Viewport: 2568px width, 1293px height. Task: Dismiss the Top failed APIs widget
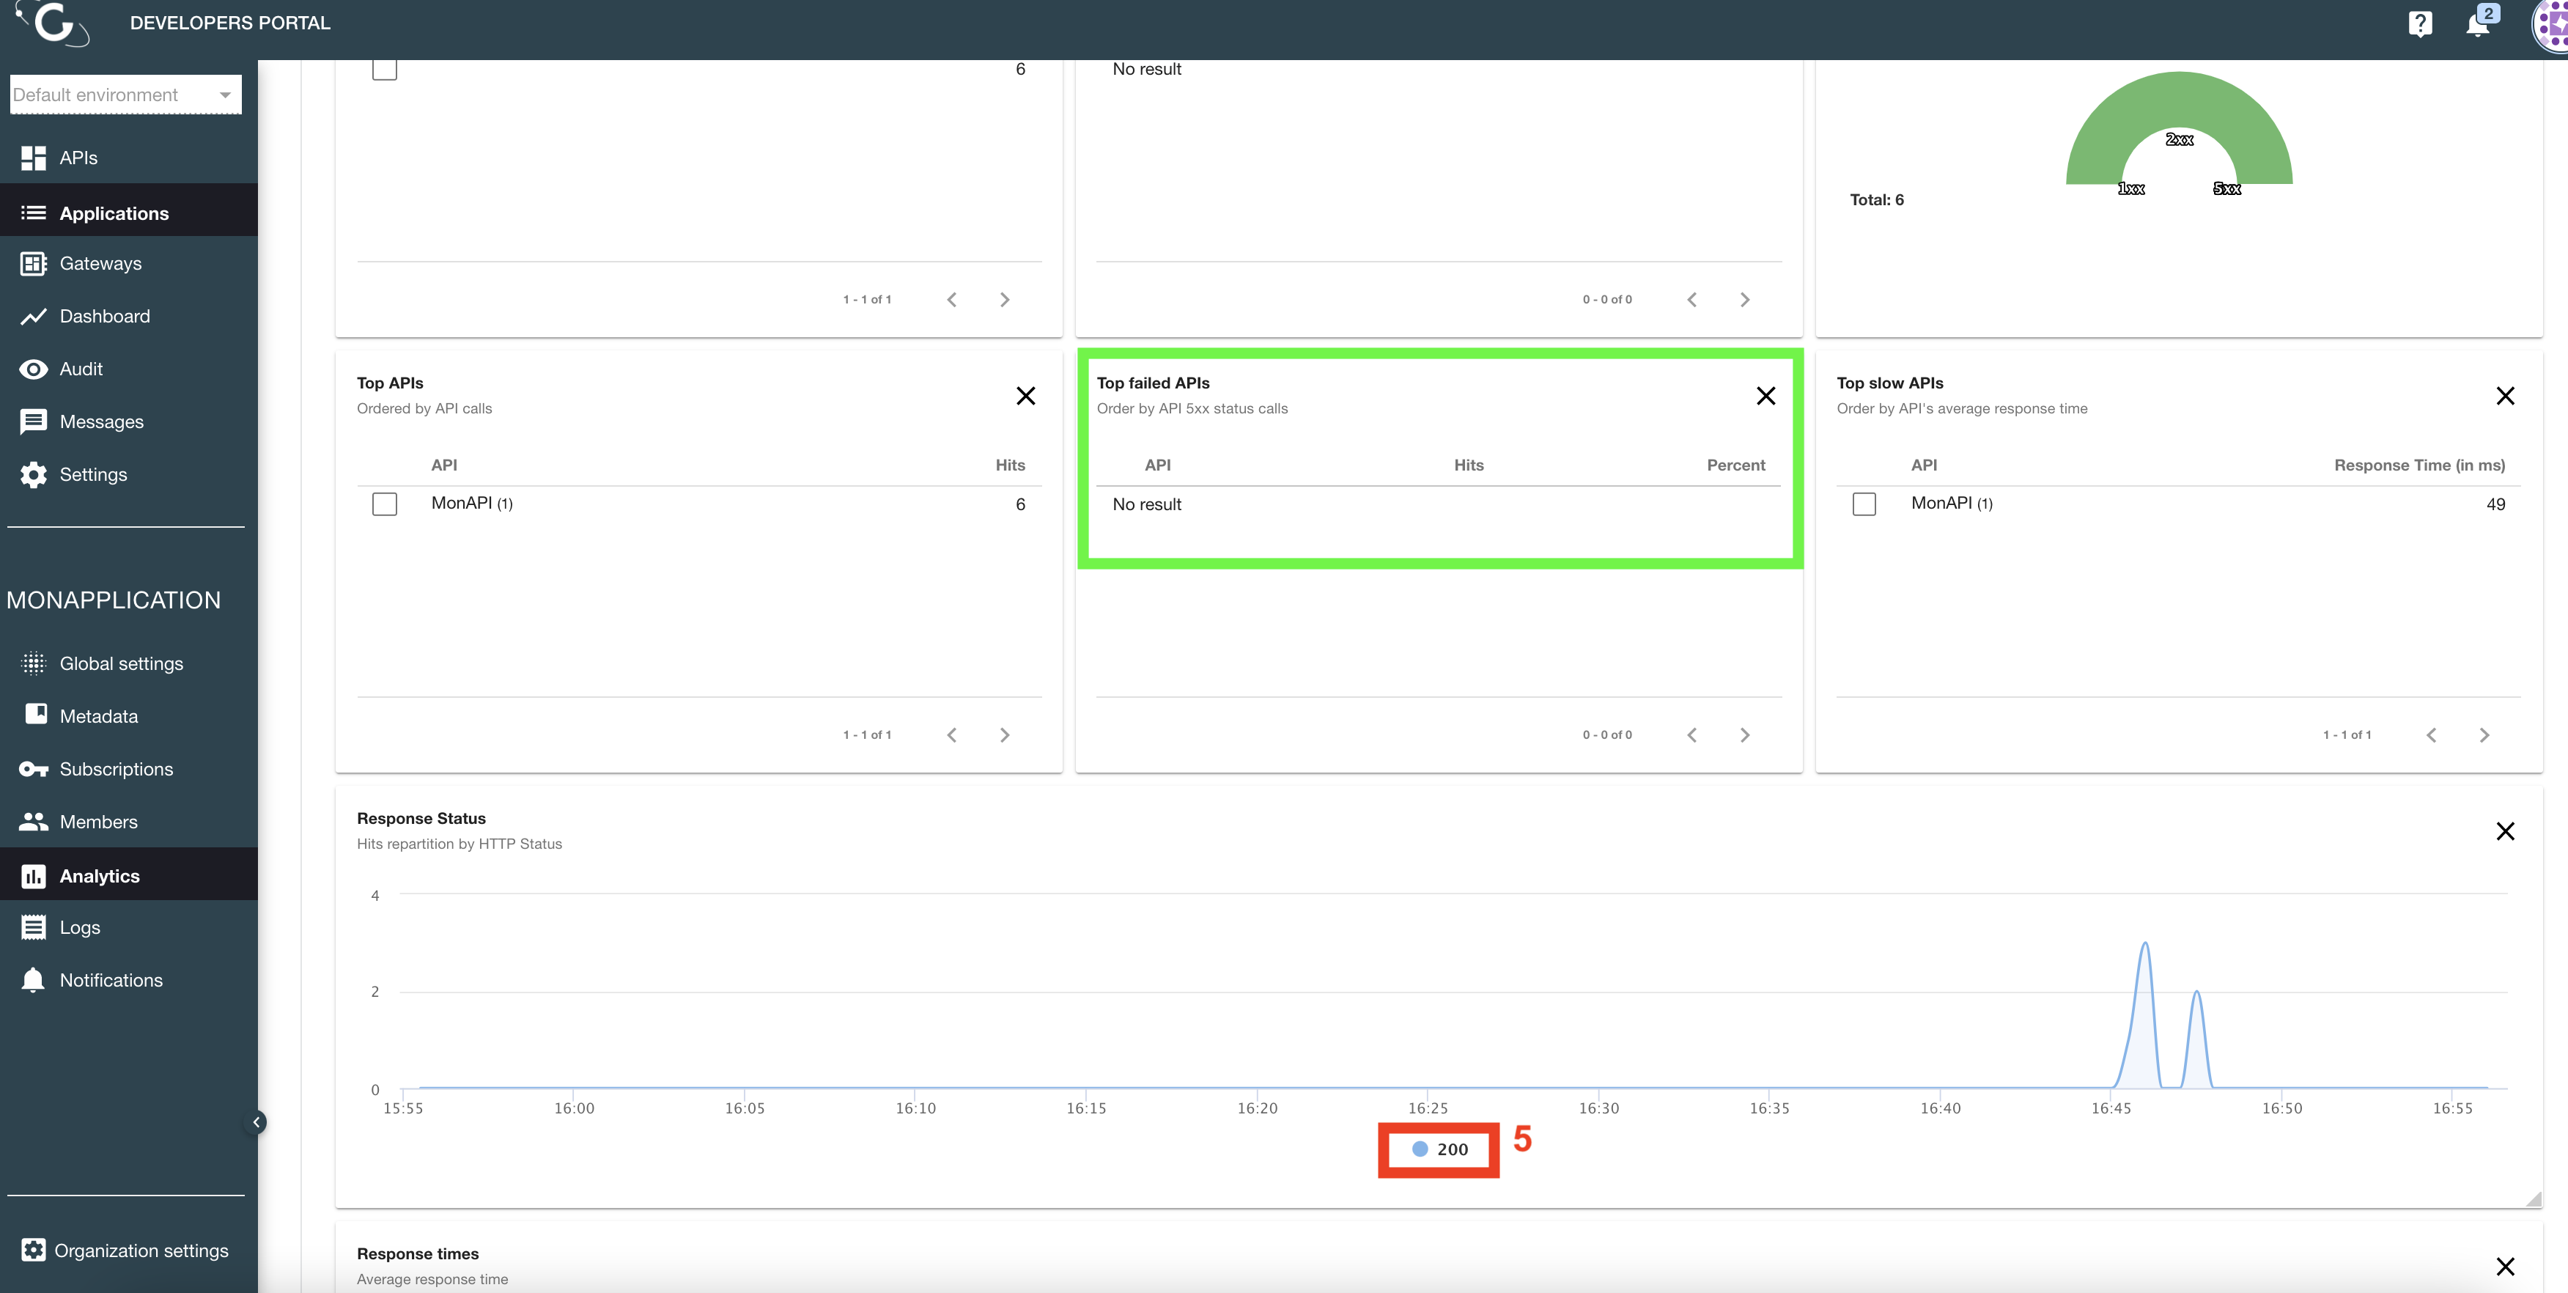(x=1765, y=396)
